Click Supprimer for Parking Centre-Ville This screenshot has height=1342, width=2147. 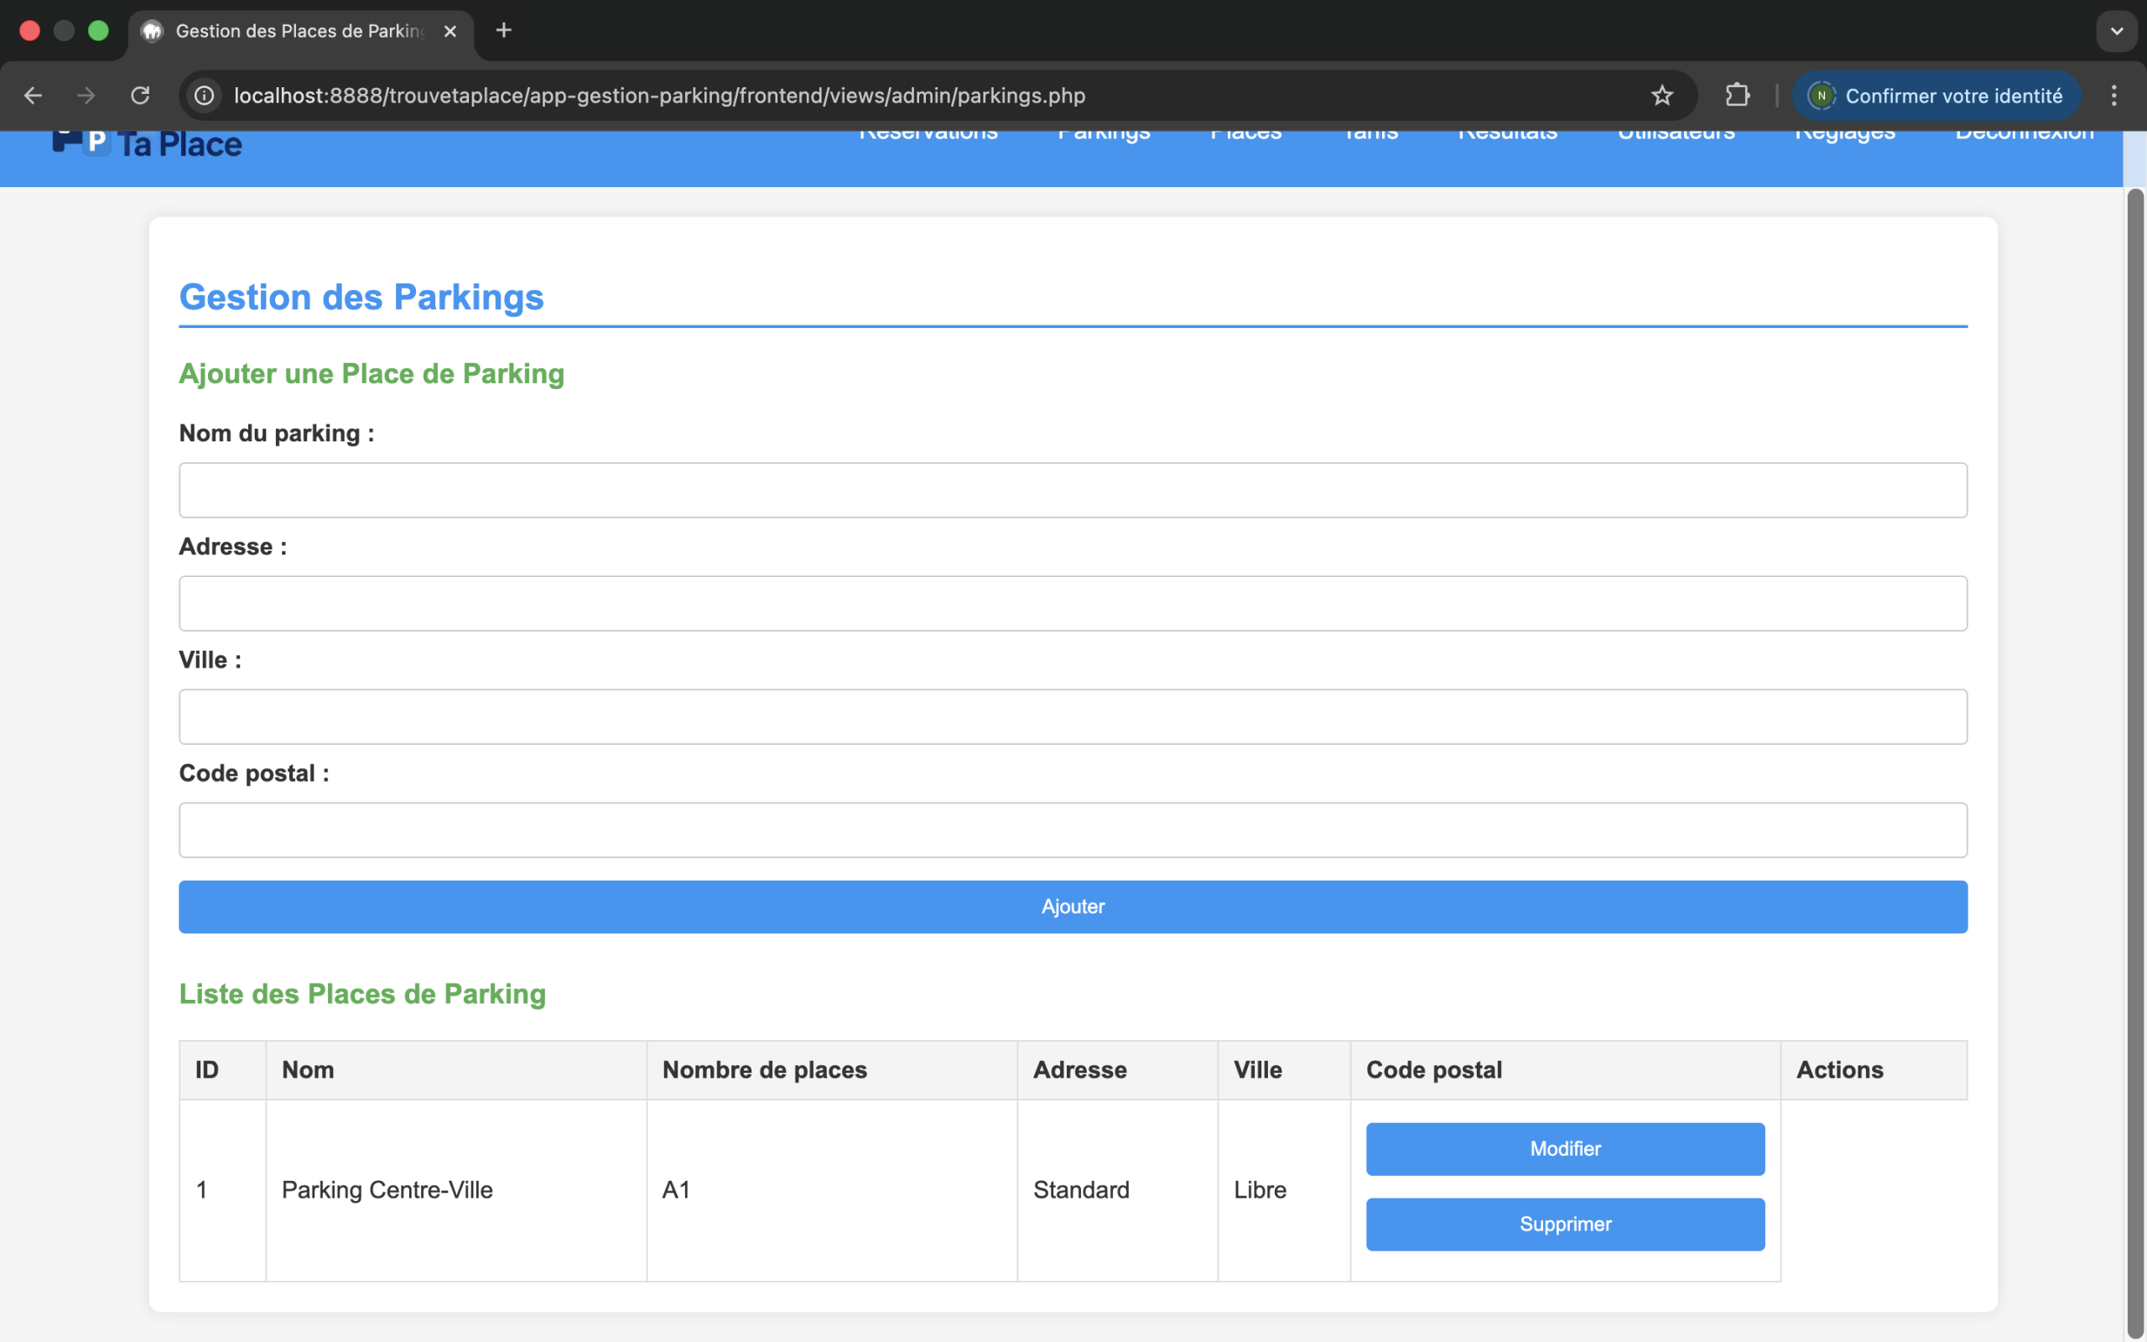click(1565, 1224)
